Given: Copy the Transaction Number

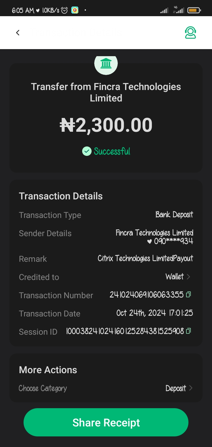Looking at the screenshot, I should click(189, 294).
